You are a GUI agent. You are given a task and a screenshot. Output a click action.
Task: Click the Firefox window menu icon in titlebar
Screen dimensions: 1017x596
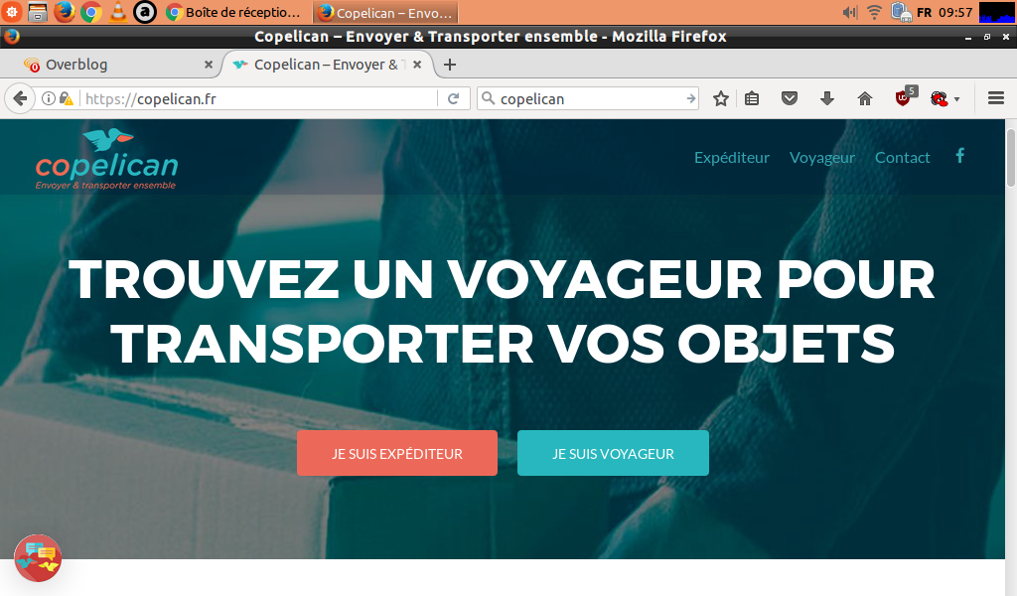coord(12,37)
